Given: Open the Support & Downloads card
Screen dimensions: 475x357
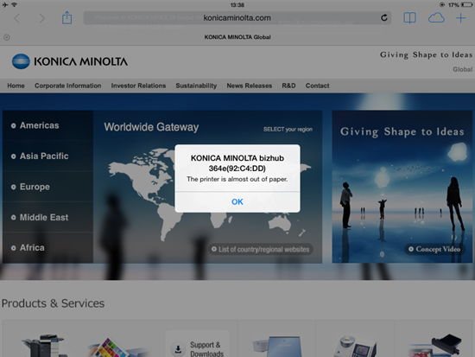Looking at the screenshot, I should click(x=198, y=344).
